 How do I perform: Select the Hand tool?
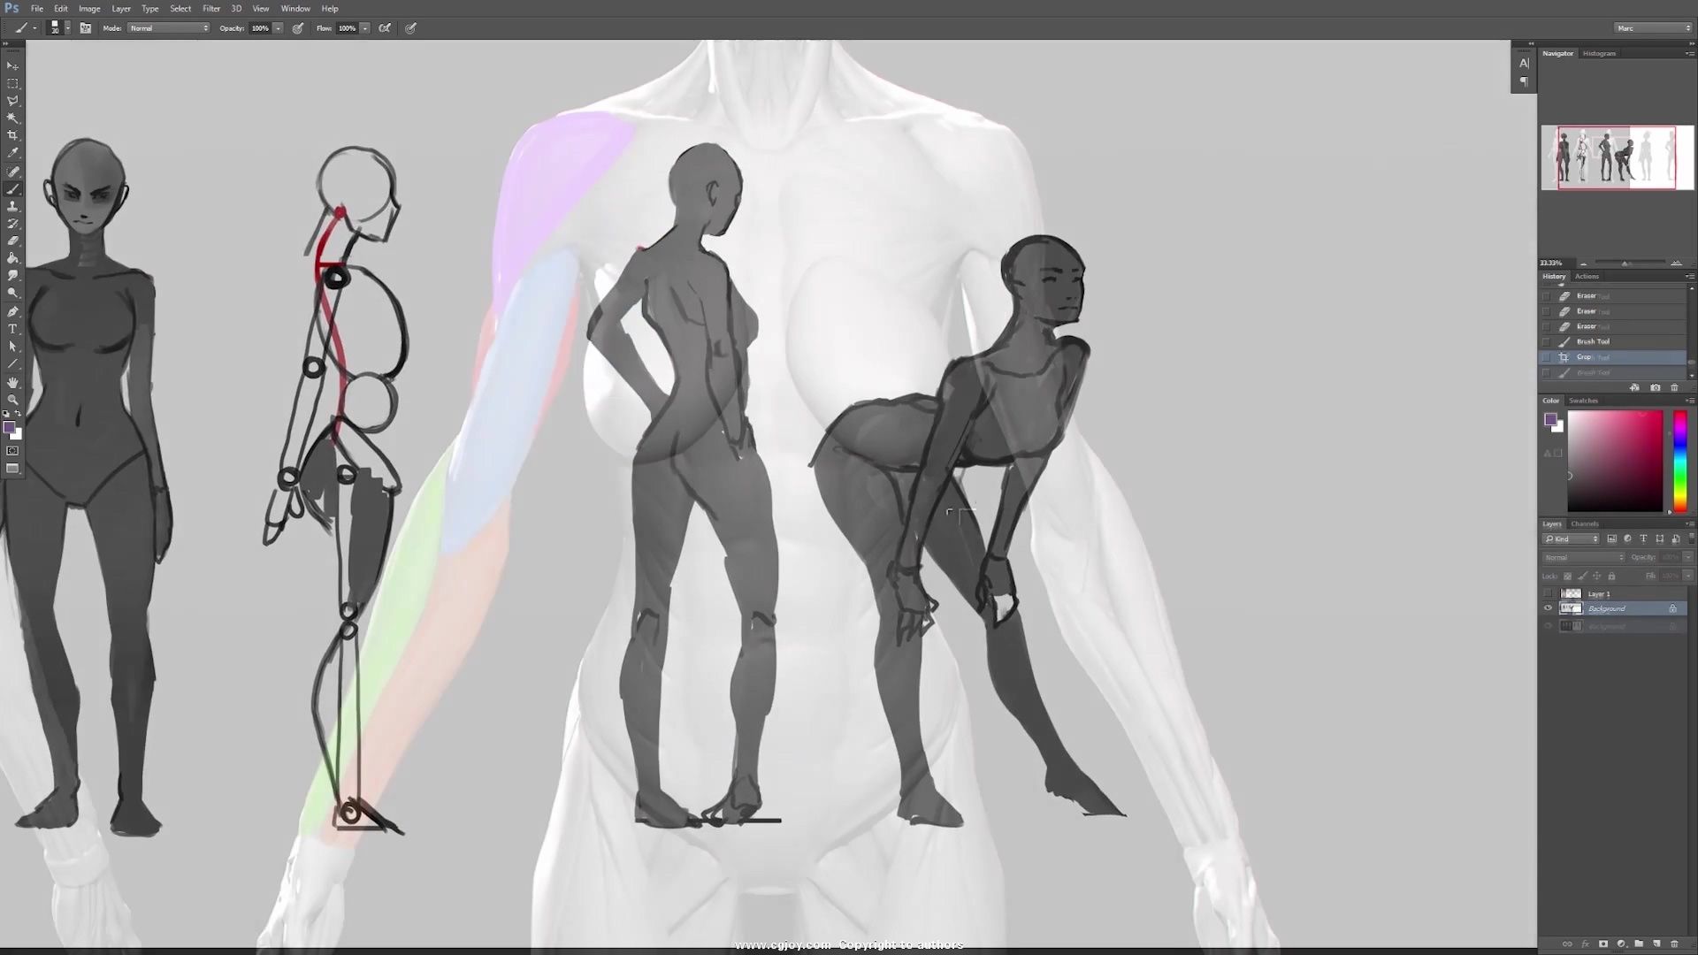point(12,383)
